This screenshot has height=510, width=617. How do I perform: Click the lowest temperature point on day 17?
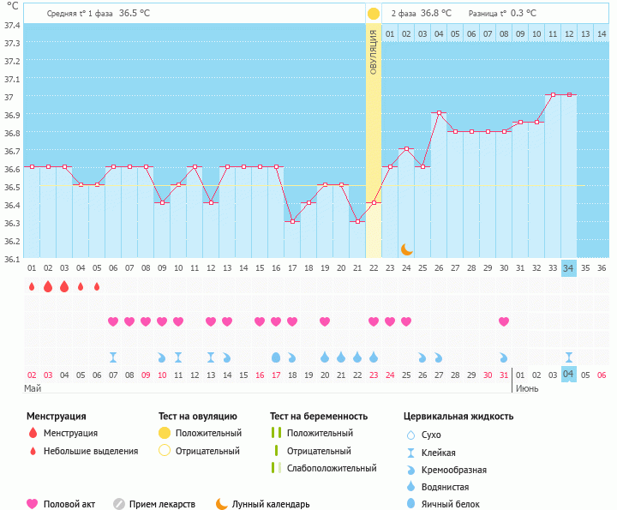[x=292, y=221]
